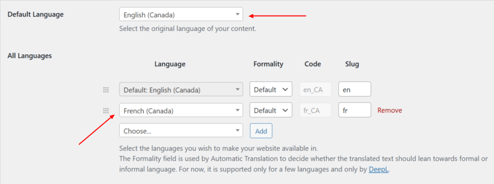Click the Language column header
This screenshot has height=184, width=494.
[170, 64]
